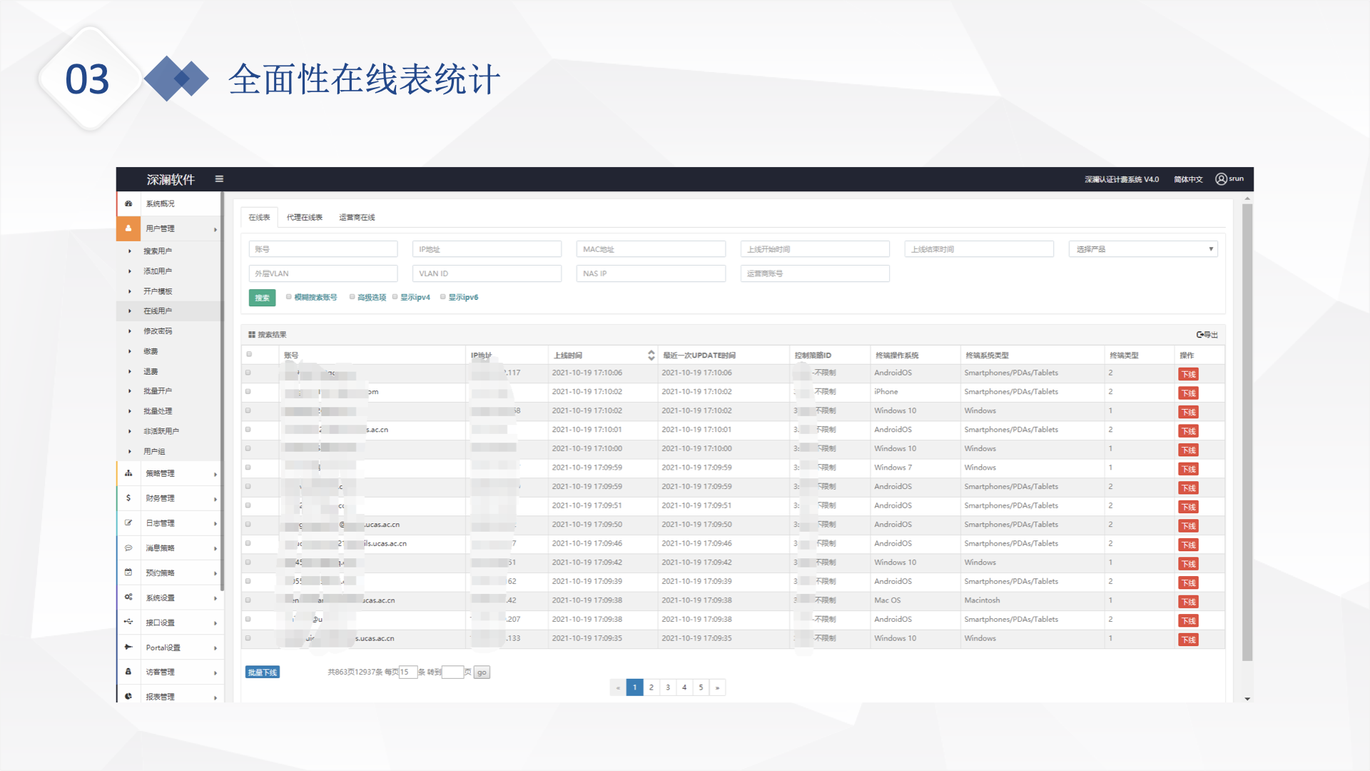Sort by 上线时间 column sort arrows
Viewport: 1370px width, 771px height.
click(x=651, y=355)
